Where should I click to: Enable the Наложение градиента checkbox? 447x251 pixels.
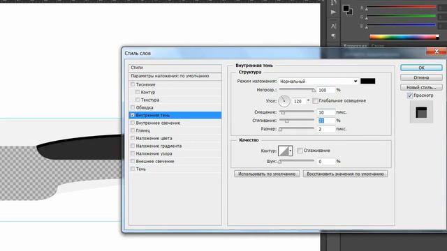pos(133,146)
